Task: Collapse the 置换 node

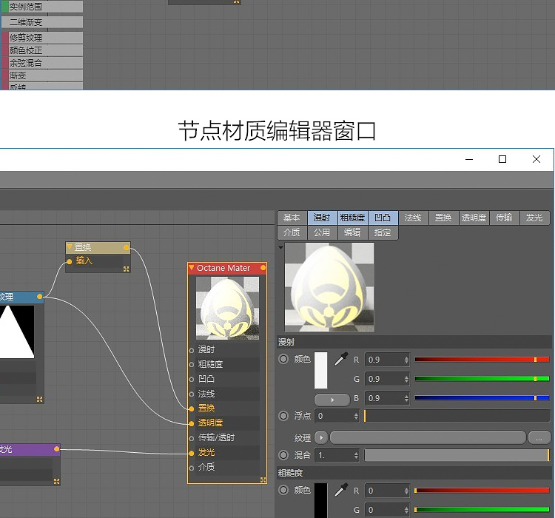Action: pos(70,246)
